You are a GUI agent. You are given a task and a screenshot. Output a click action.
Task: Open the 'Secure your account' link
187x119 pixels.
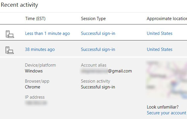(x=166, y=113)
